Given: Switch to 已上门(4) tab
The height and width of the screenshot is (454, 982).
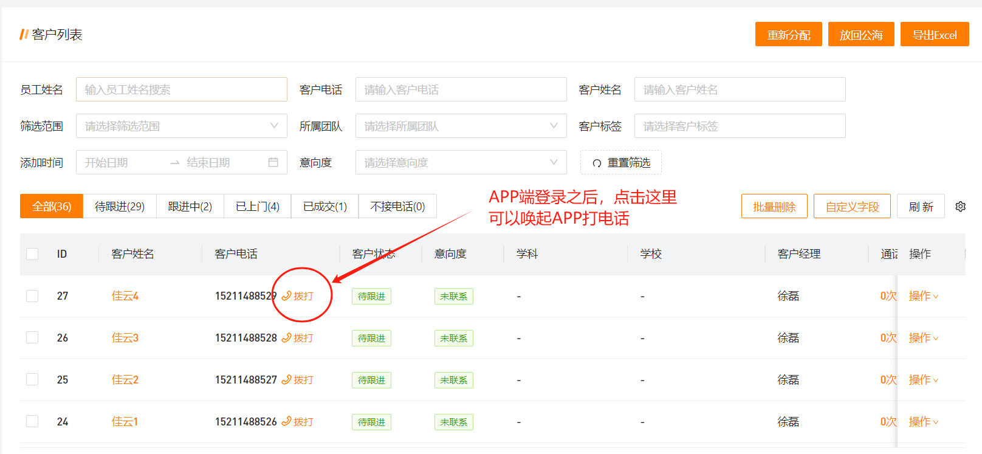Looking at the screenshot, I should point(258,206).
